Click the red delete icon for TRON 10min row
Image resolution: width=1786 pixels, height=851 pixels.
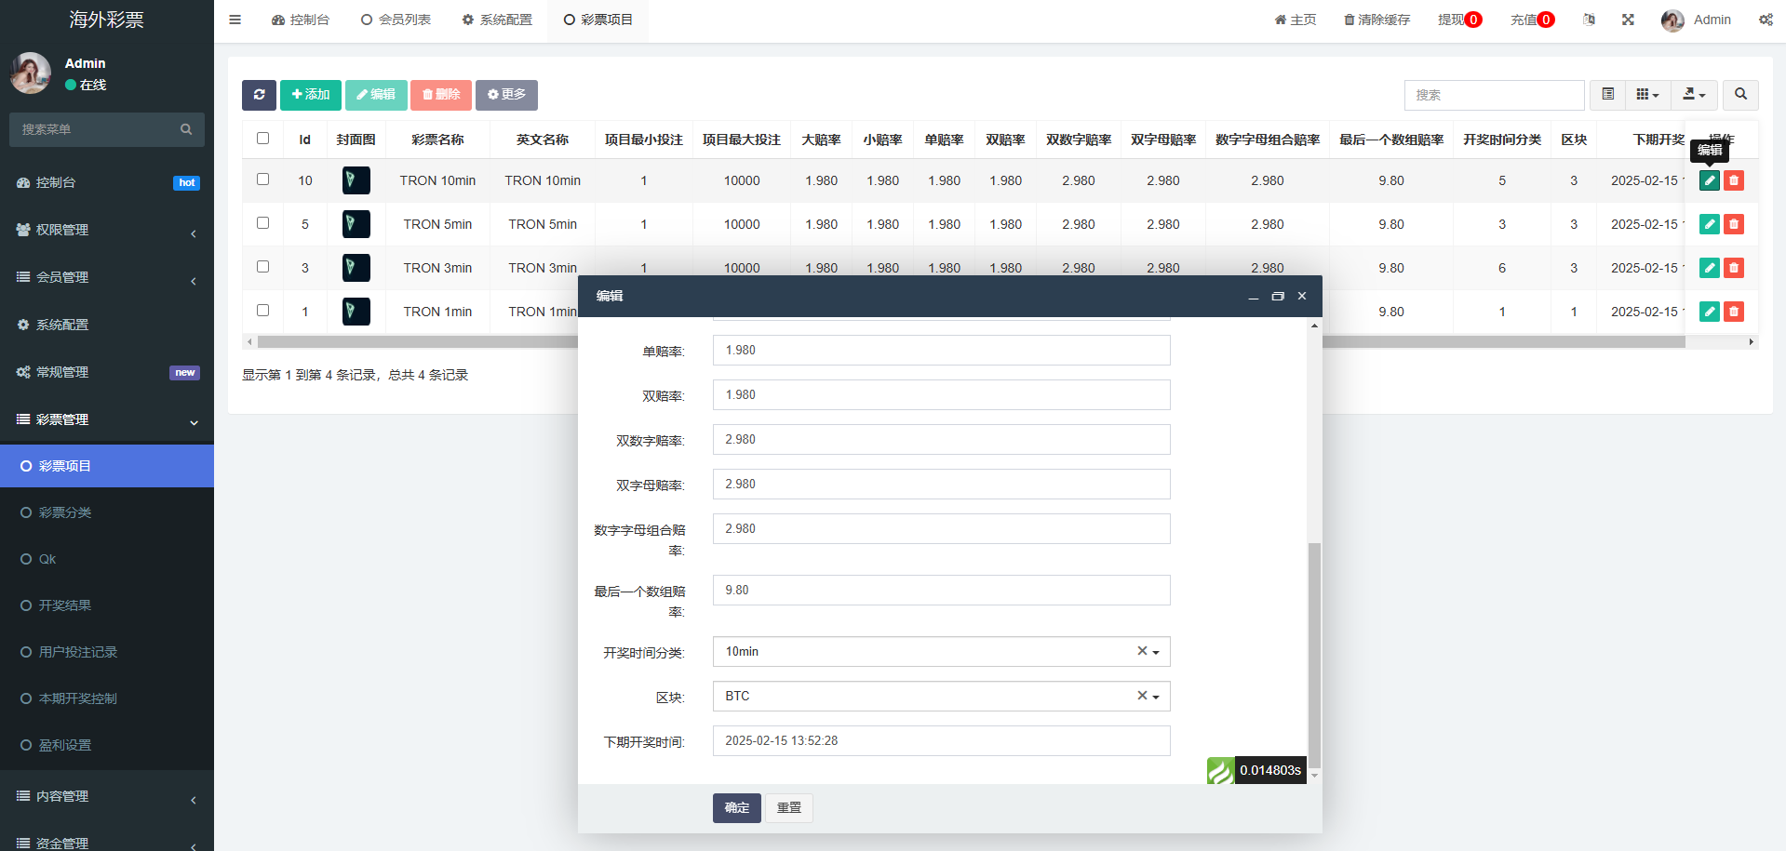(x=1733, y=180)
